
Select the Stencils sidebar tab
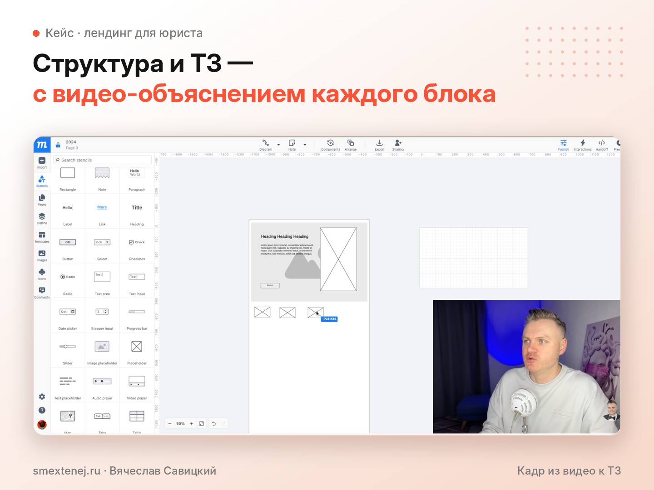point(42,181)
